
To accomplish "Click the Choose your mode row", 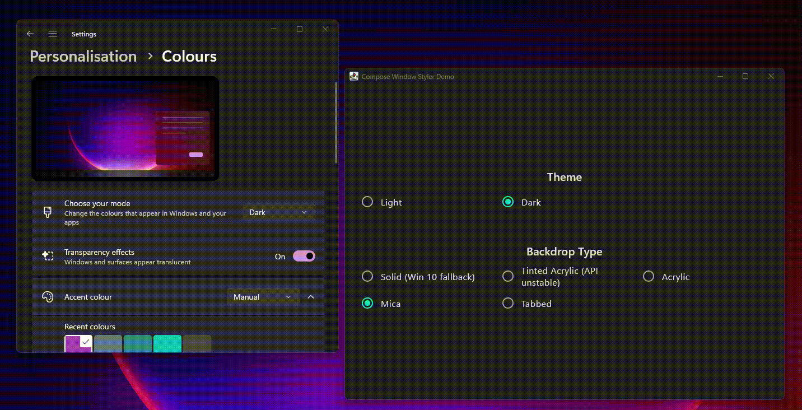I will 178,212.
